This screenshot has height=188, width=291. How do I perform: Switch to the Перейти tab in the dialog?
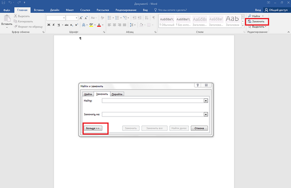pos(117,94)
